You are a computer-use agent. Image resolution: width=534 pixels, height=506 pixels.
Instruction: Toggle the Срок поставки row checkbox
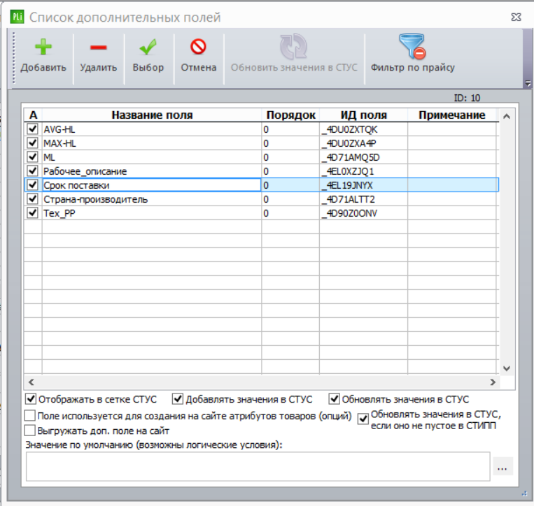tap(32, 185)
